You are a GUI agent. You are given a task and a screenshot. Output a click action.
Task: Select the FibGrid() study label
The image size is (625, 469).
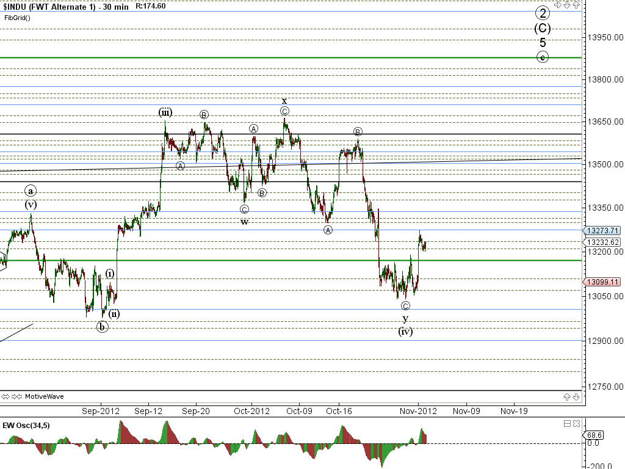pyautogui.click(x=17, y=18)
